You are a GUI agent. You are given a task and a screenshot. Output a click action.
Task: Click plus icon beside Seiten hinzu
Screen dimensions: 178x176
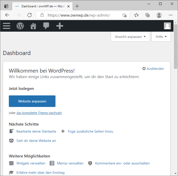coord(63,131)
